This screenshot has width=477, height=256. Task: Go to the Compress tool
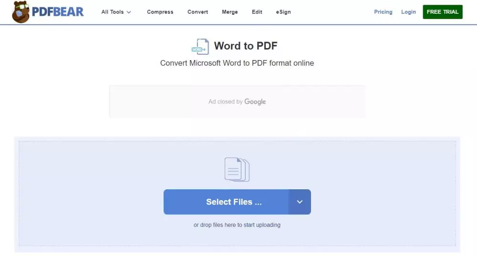tap(160, 12)
